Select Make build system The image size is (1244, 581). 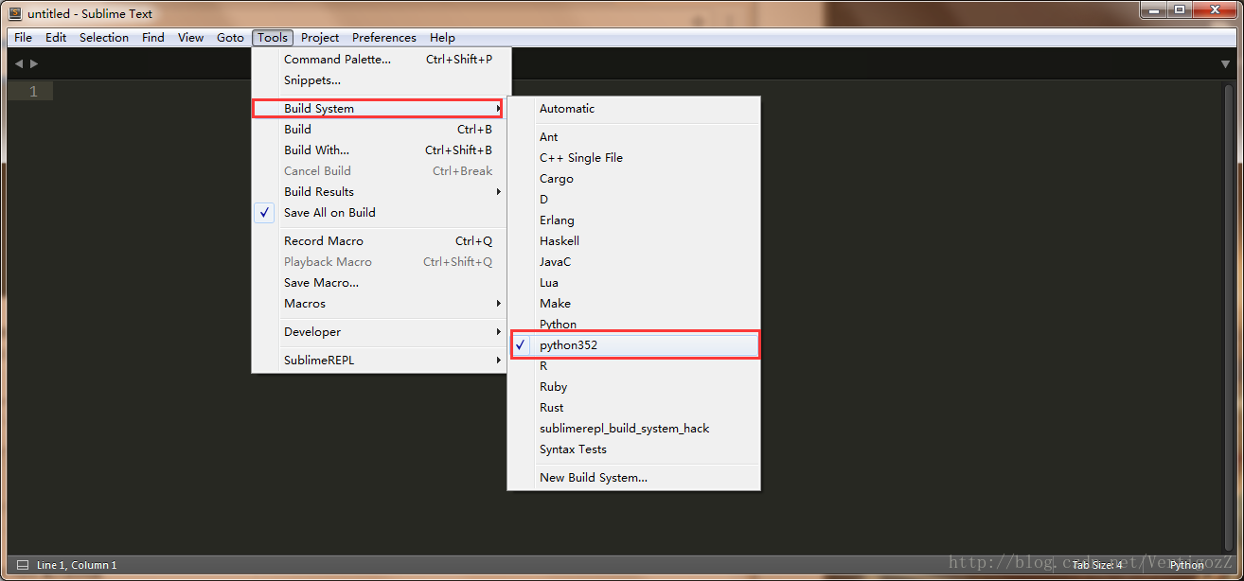click(x=634, y=304)
